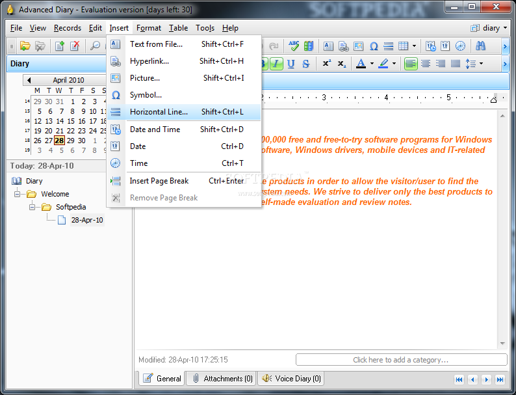Apply subscript formatting
The image size is (516, 395).
click(342, 64)
